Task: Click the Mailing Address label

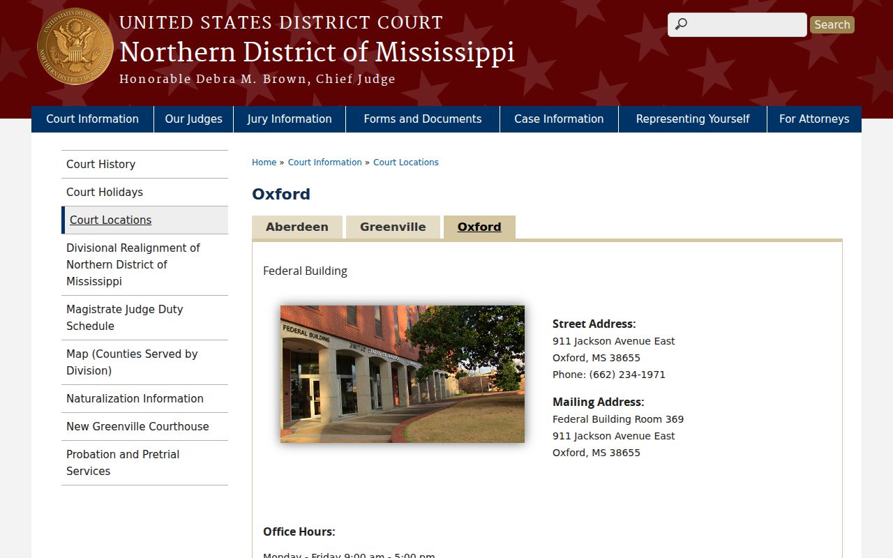Action: pos(599,402)
